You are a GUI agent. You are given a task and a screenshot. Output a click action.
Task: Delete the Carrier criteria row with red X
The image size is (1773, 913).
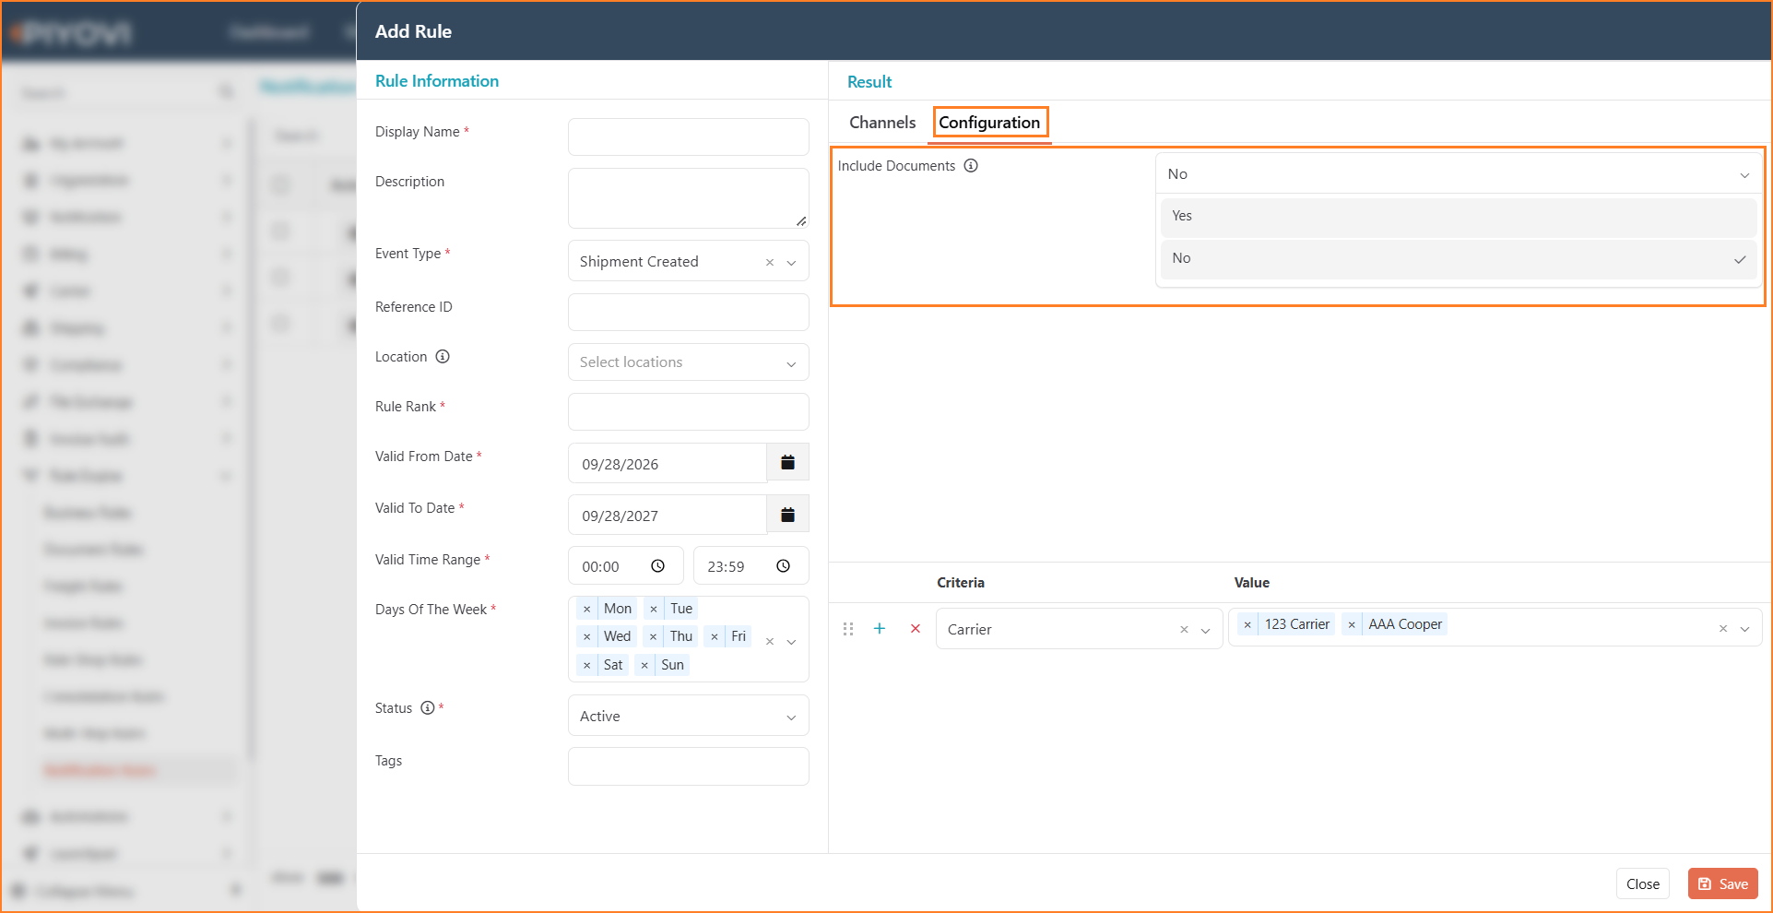pyautogui.click(x=916, y=628)
